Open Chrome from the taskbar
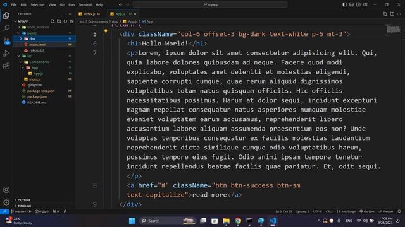405x227 pixels. point(238,221)
